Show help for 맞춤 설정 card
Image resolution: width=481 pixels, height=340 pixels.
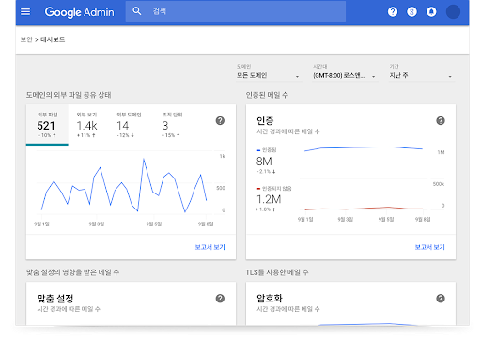pos(220,299)
